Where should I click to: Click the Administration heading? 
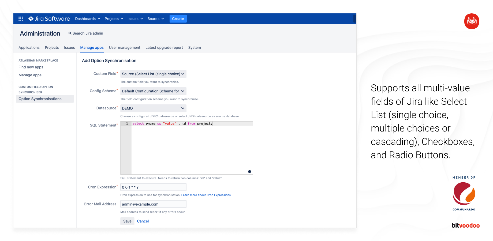click(40, 33)
